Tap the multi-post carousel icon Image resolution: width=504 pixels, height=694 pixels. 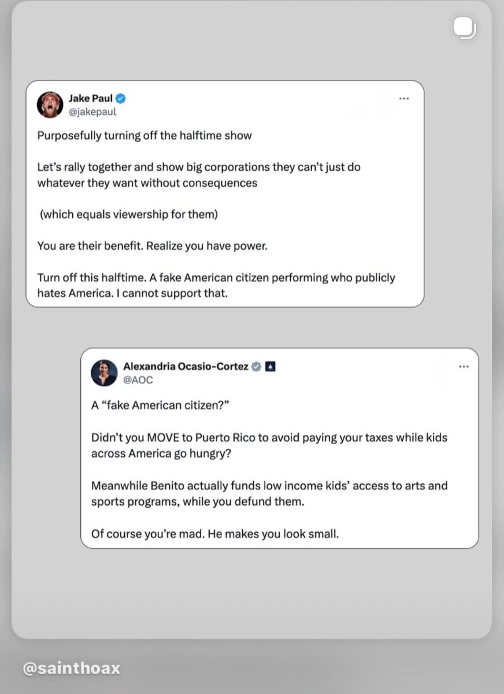pyautogui.click(x=464, y=28)
